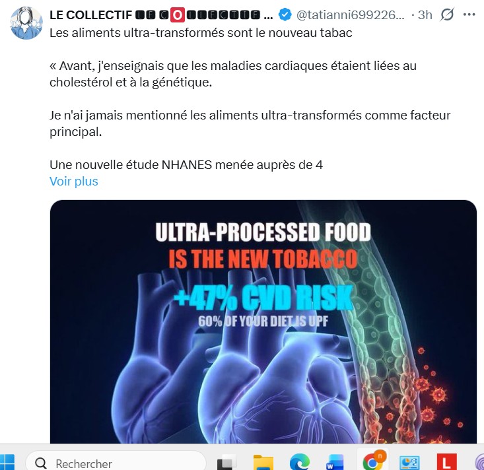Image resolution: width=484 pixels, height=470 pixels.
Task: Open the ultra-processed food image
Action: pos(263,321)
